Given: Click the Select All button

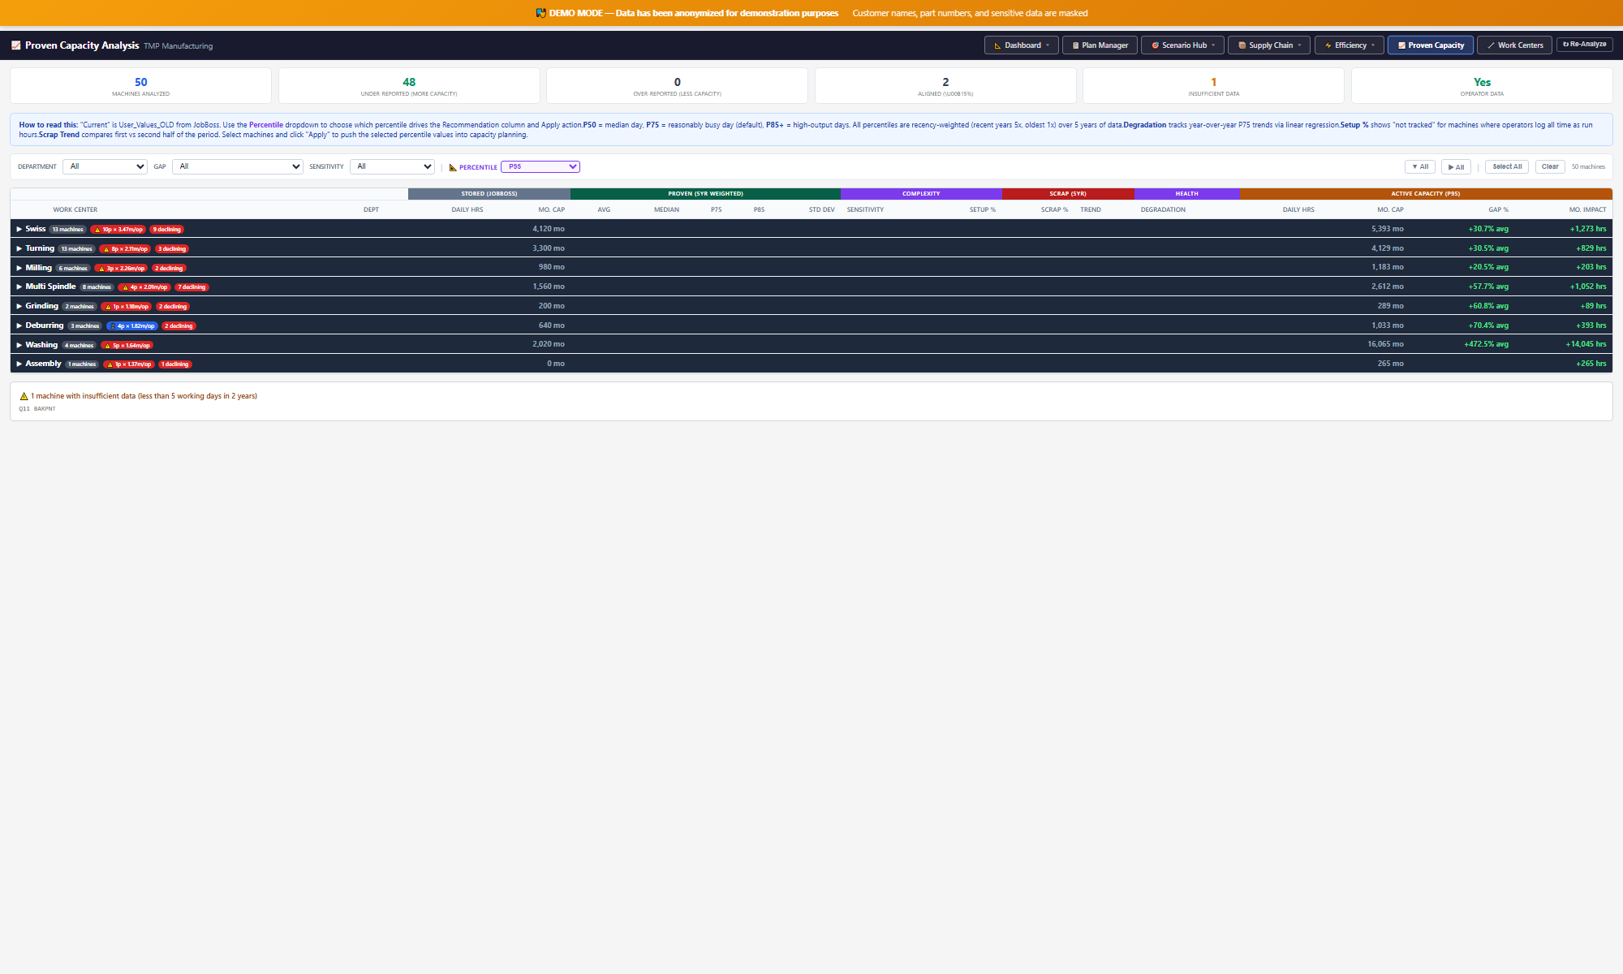Looking at the screenshot, I should click(1507, 166).
